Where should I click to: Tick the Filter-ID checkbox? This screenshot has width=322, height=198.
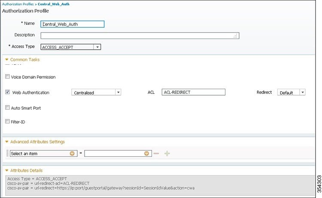7,121
